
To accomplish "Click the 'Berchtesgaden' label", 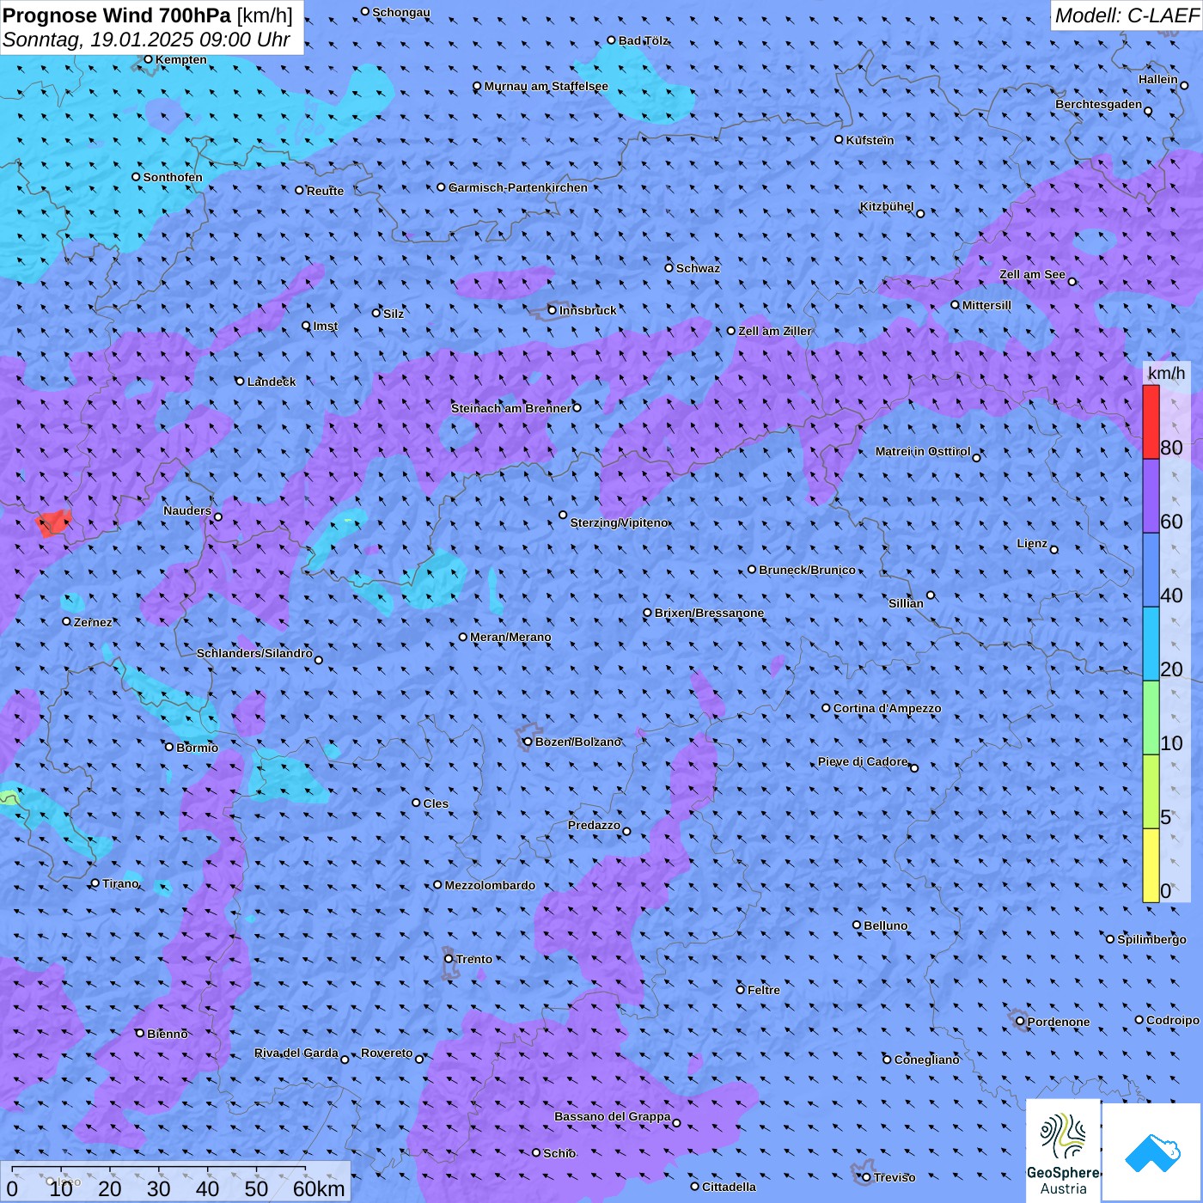I will pyautogui.click(x=1099, y=105).
